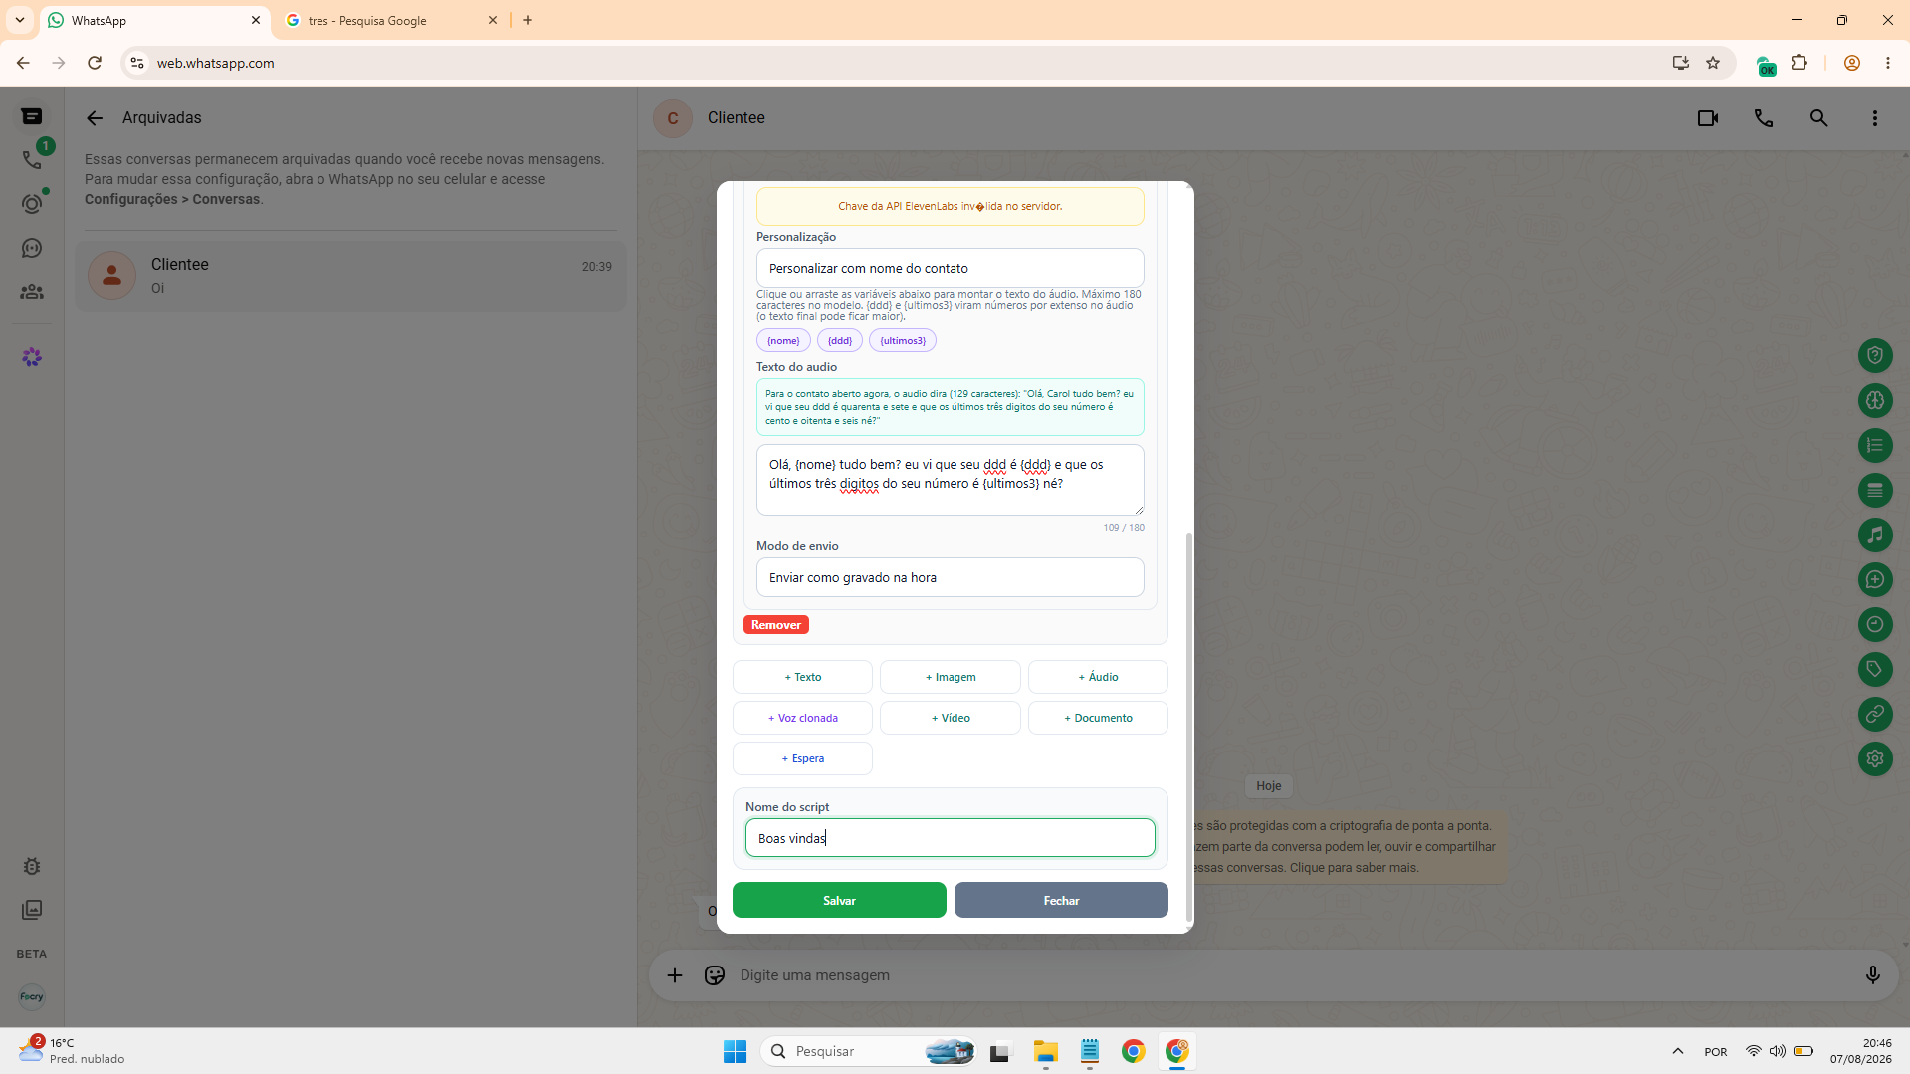Open the media gallery icon in sidebar
The width and height of the screenshot is (1910, 1074).
pyautogui.click(x=32, y=910)
